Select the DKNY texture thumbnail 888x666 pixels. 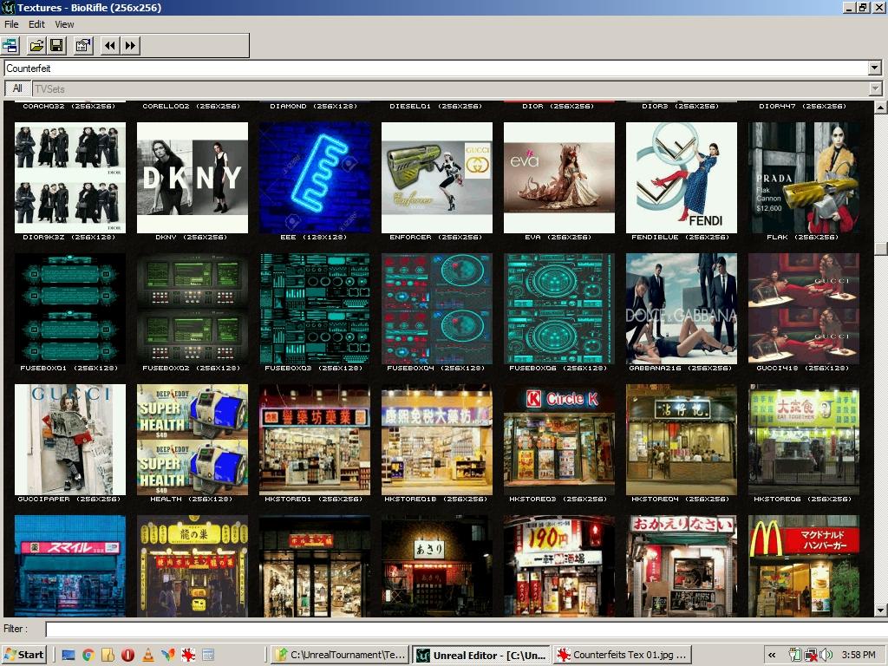pos(193,178)
